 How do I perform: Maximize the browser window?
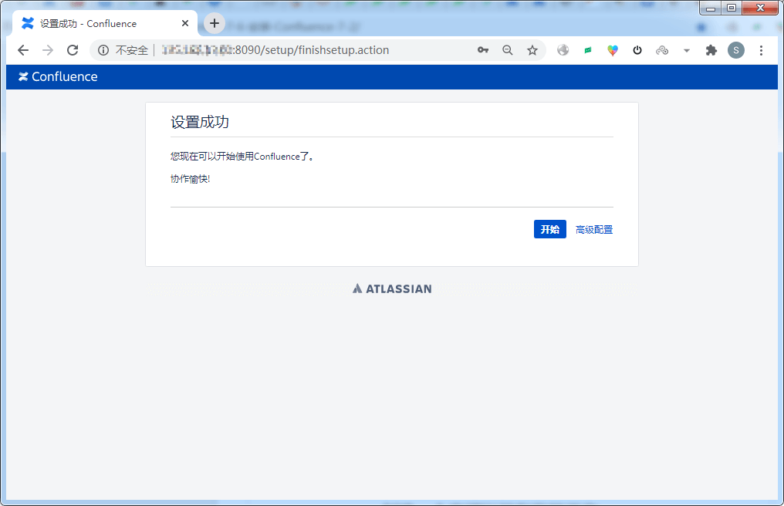[731, 8]
